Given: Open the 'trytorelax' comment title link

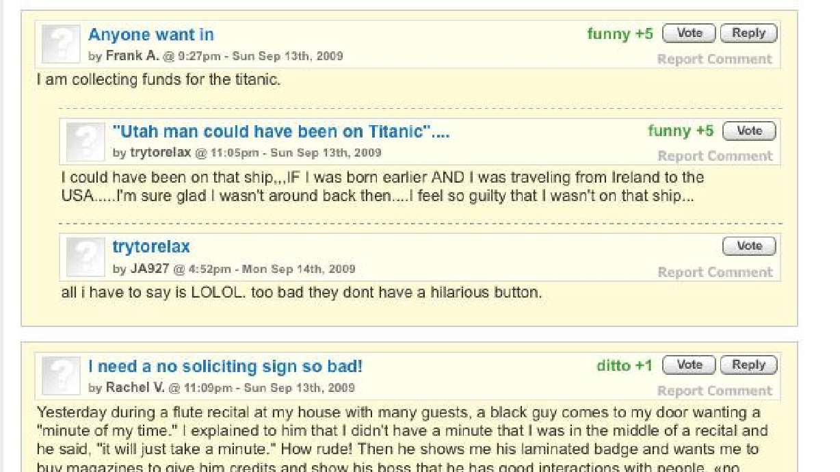Looking at the screenshot, I should point(151,247).
